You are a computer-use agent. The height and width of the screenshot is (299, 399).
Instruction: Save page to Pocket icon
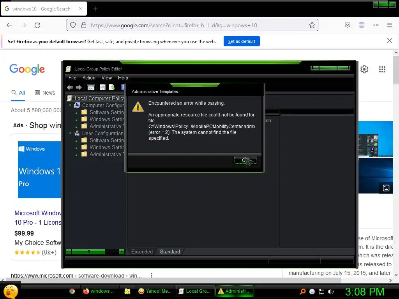[x=347, y=25]
